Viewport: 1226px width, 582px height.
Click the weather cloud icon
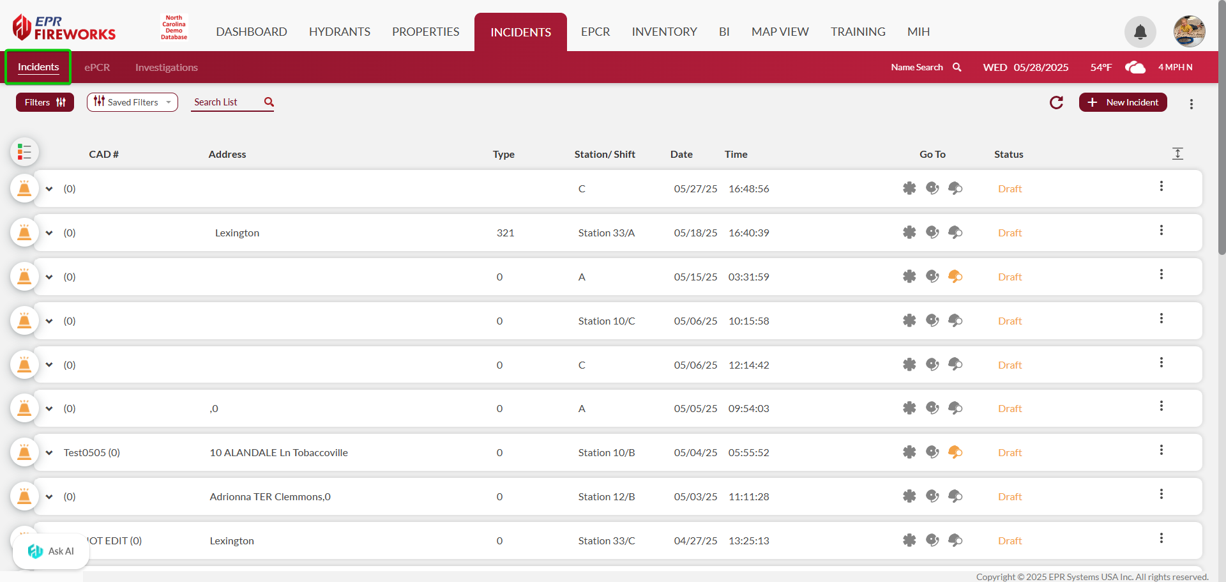click(1135, 67)
